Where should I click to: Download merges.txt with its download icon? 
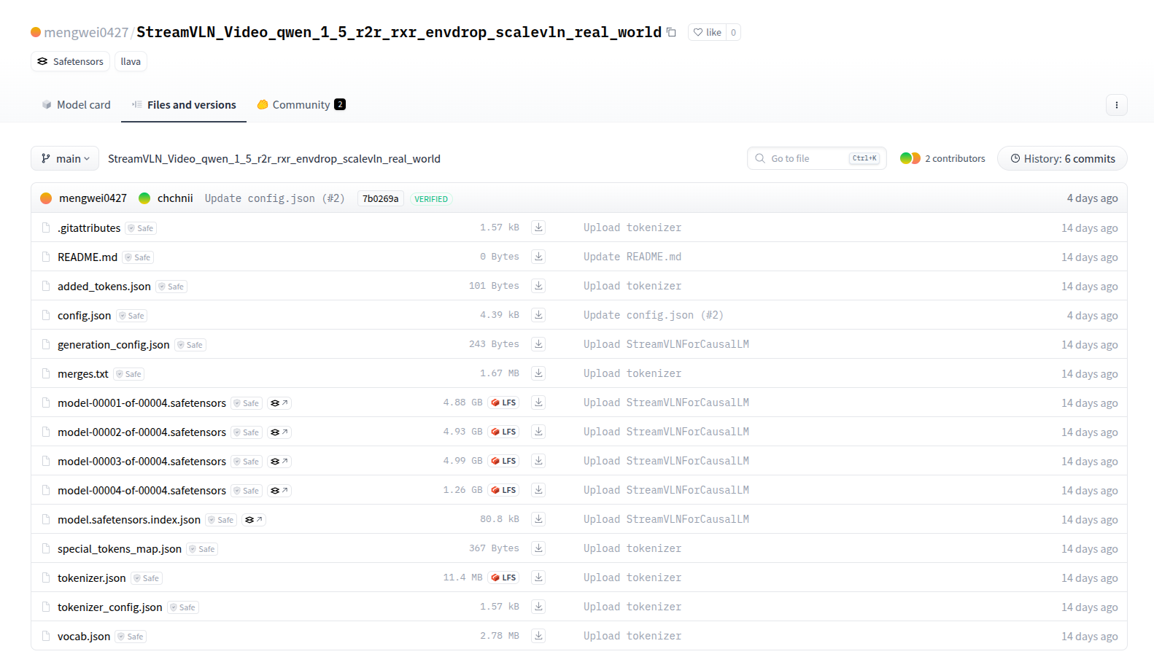point(538,373)
